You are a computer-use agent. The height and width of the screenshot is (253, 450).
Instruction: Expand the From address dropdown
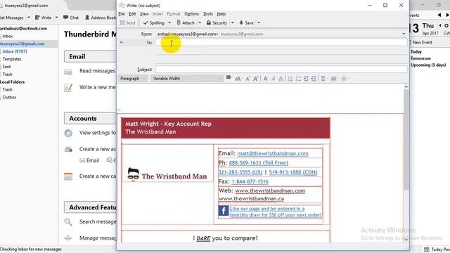click(404, 34)
